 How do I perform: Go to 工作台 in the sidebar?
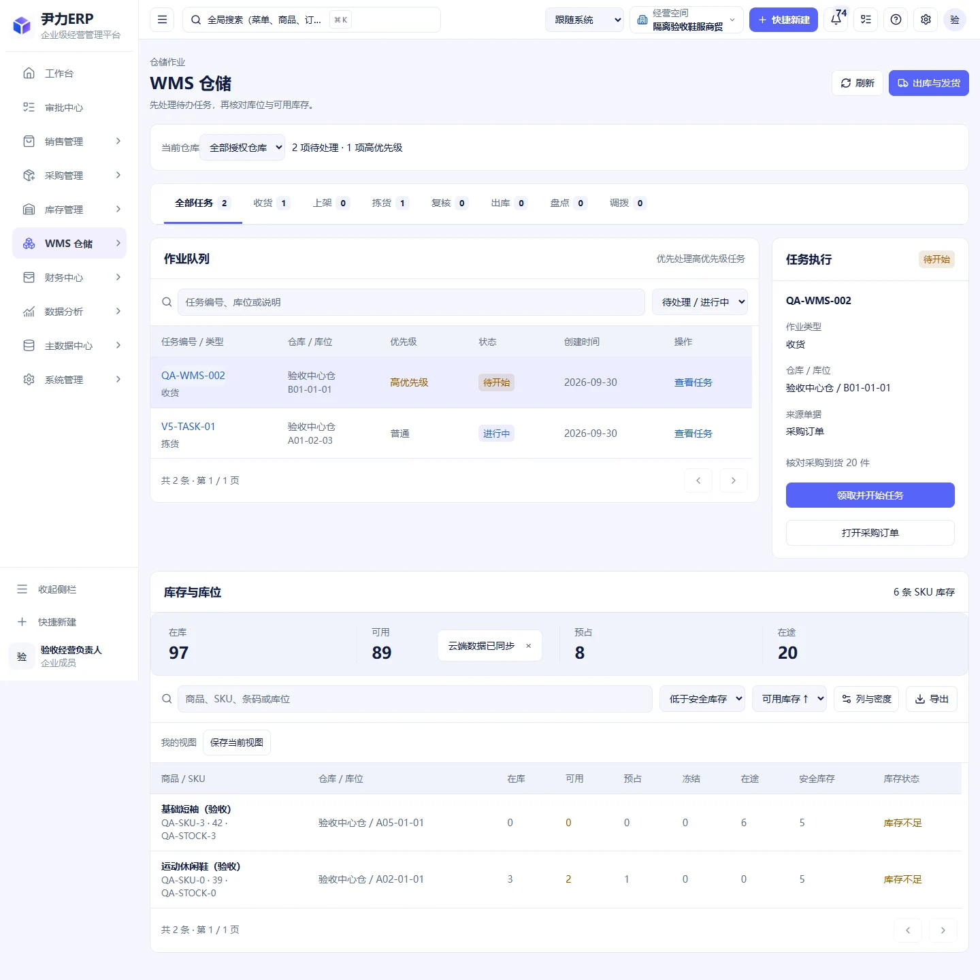click(x=69, y=73)
